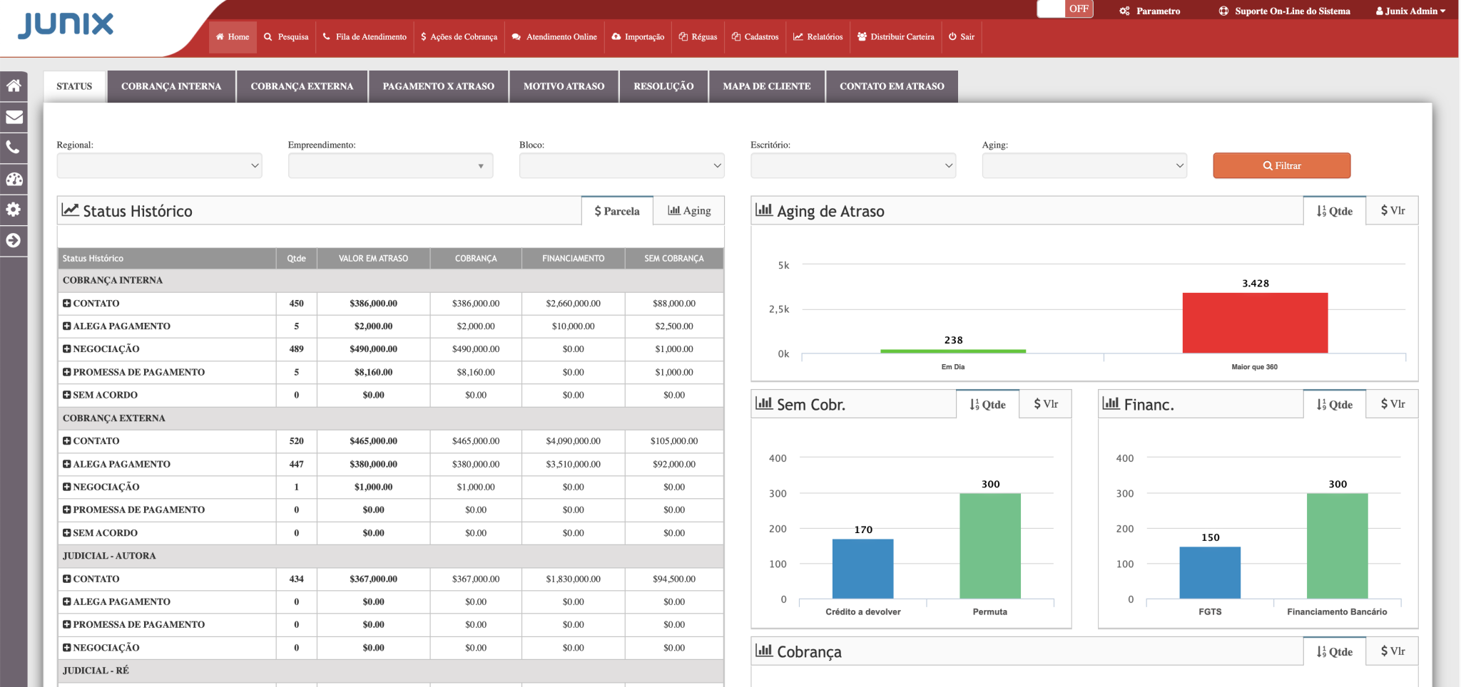Click the settings gear sidebar icon
Viewport: 1461px width, 687px height.
(14, 210)
